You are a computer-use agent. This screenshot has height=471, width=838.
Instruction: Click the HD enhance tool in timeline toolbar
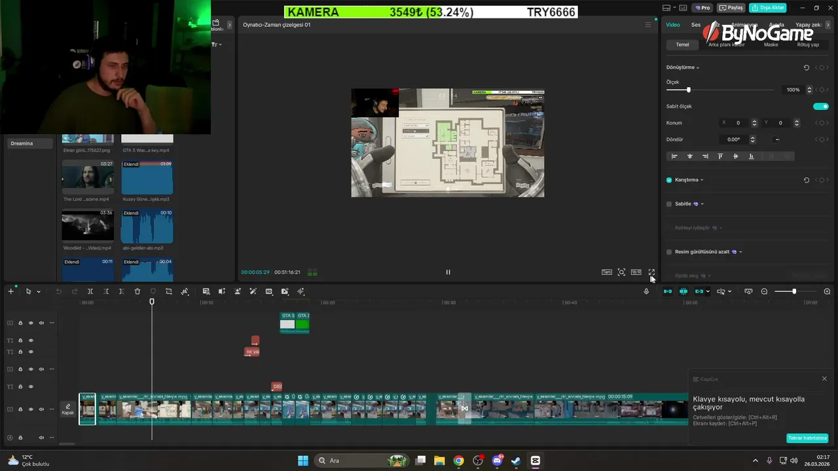269,291
